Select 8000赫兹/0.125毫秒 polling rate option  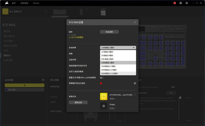tap(118, 73)
